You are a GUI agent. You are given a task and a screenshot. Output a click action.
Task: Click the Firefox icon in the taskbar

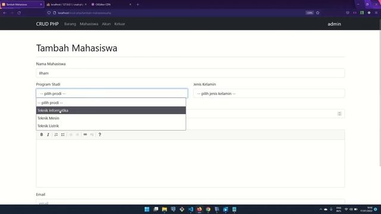(x=199, y=209)
